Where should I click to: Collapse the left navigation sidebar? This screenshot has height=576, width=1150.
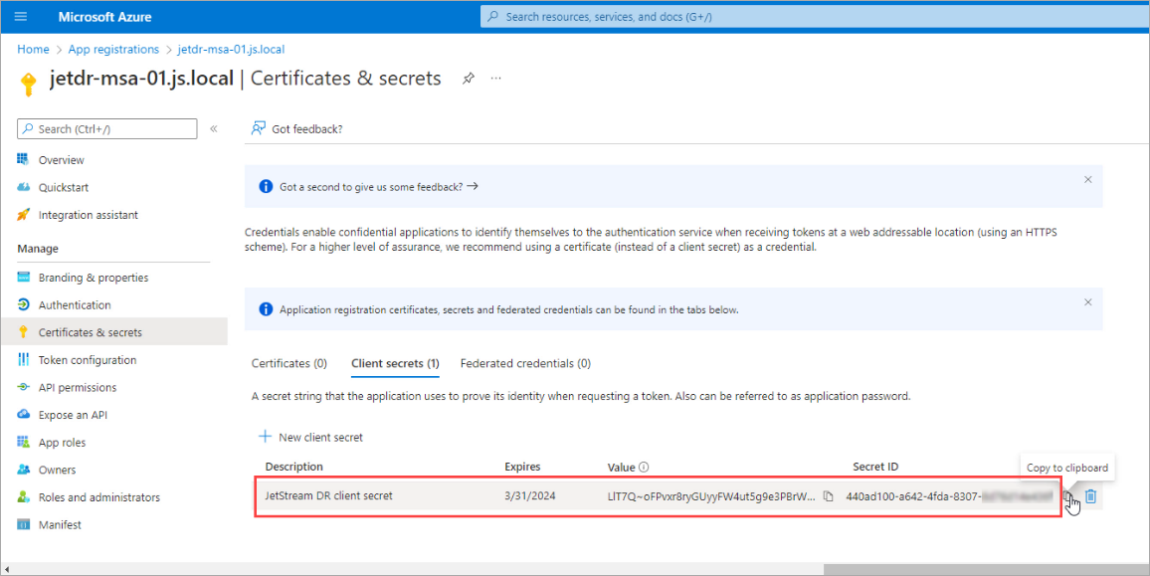coord(213,128)
